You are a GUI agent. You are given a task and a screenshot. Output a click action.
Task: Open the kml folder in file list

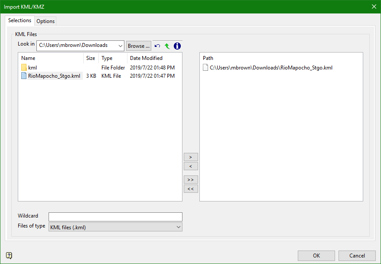33,68
